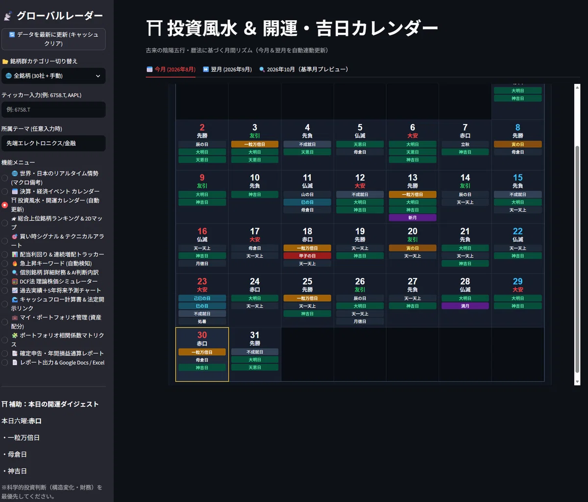Click the calendar icon on the 今月 tab
The width and height of the screenshot is (588, 502).
(x=149, y=70)
